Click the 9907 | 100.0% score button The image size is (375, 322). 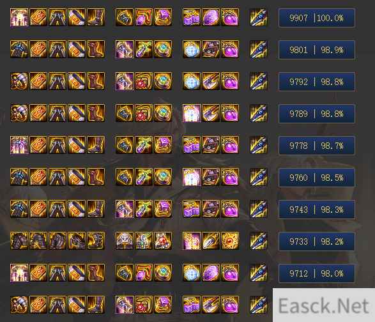[316, 18]
